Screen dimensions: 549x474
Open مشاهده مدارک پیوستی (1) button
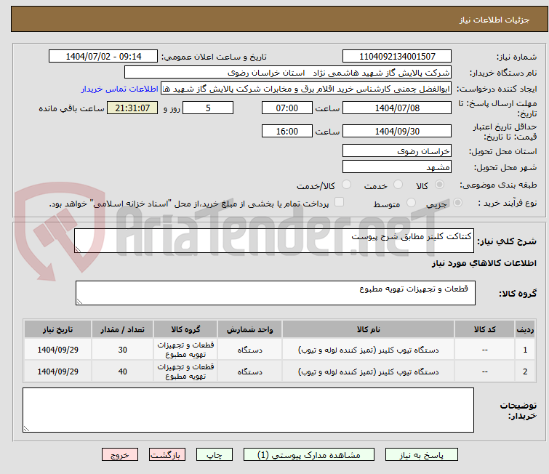(309, 455)
